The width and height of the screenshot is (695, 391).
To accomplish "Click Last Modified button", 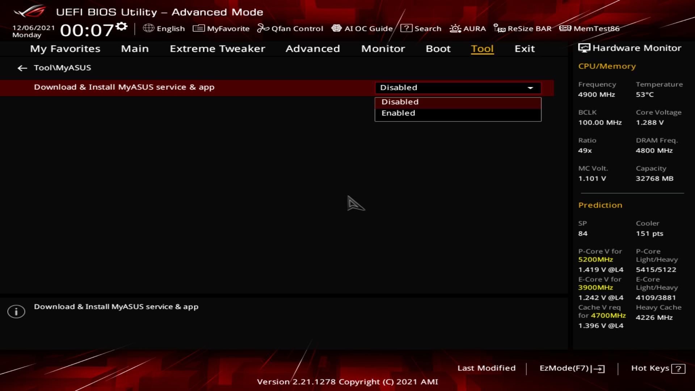I will pyautogui.click(x=486, y=368).
